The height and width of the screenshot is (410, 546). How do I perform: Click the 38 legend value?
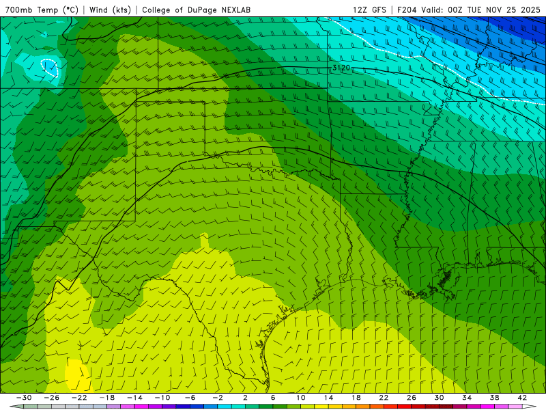coord(494,398)
